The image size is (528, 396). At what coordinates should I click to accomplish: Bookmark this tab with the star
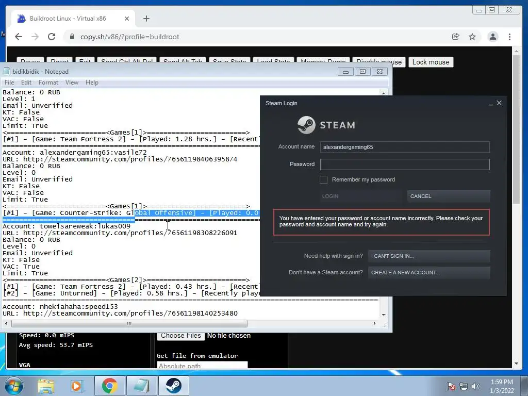472,37
